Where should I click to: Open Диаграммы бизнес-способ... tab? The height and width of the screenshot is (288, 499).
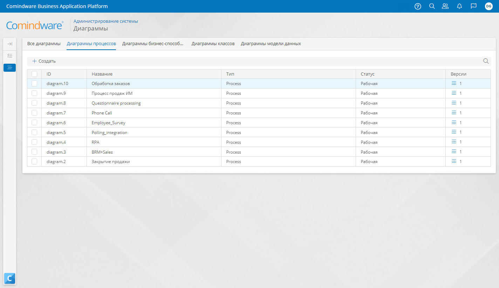[153, 44]
